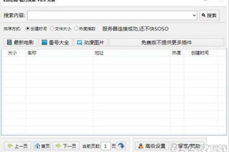The image size is (229, 152).
Task: Click the 免费版不提供更多插件 button
Action: 166,43
